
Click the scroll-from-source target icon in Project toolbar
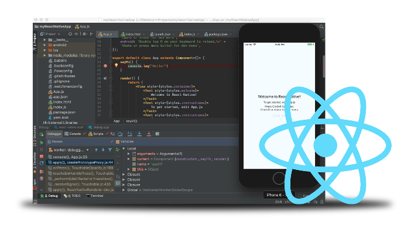(x=70, y=34)
